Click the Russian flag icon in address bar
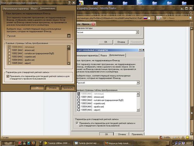This screenshot has width=194, height=146. [x=145, y=18]
